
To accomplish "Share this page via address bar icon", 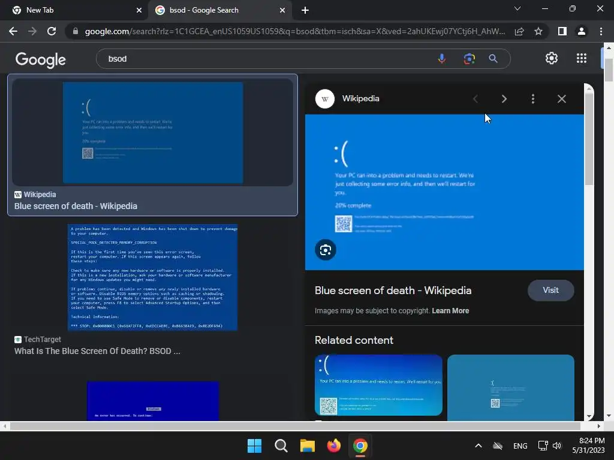I will point(519,31).
